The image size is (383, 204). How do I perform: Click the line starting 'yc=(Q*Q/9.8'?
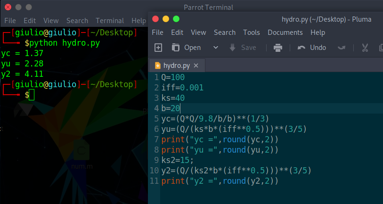[215, 119]
